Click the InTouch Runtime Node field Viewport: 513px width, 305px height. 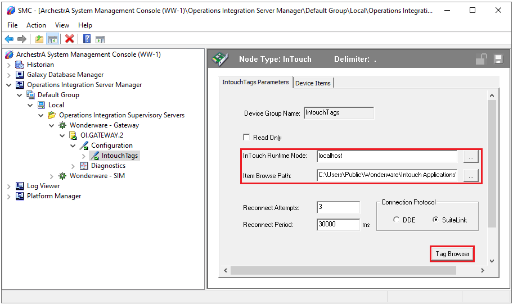click(387, 156)
